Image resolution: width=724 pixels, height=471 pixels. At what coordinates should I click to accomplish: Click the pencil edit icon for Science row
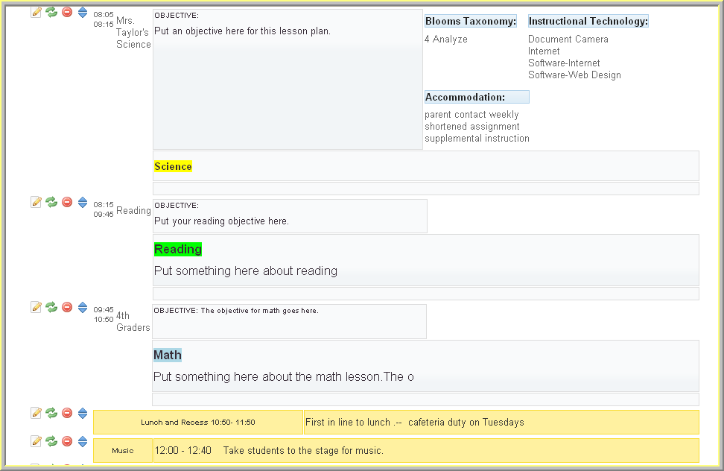[36, 12]
